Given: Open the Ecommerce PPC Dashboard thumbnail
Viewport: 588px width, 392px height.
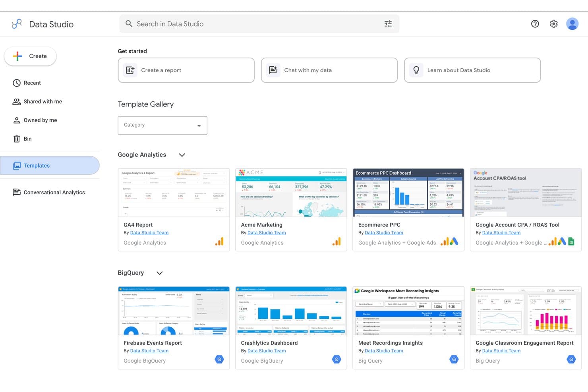Looking at the screenshot, I should [x=408, y=193].
